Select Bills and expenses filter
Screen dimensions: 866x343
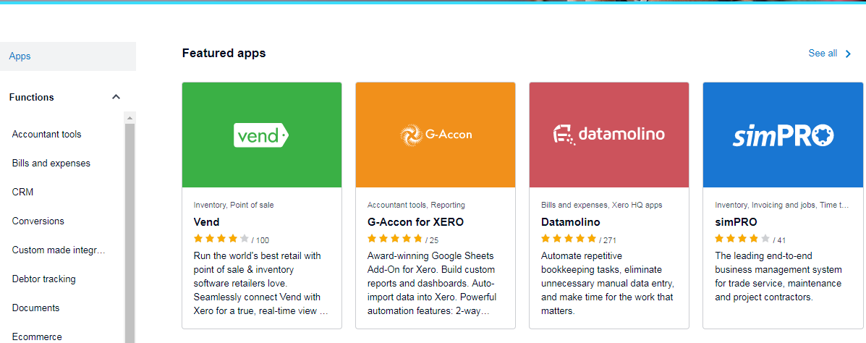point(51,163)
